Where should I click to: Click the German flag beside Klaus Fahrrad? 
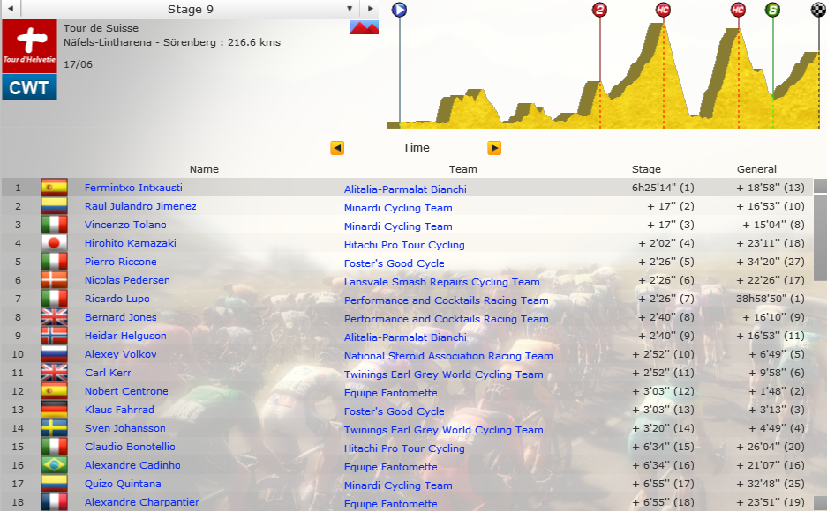tap(55, 410)
